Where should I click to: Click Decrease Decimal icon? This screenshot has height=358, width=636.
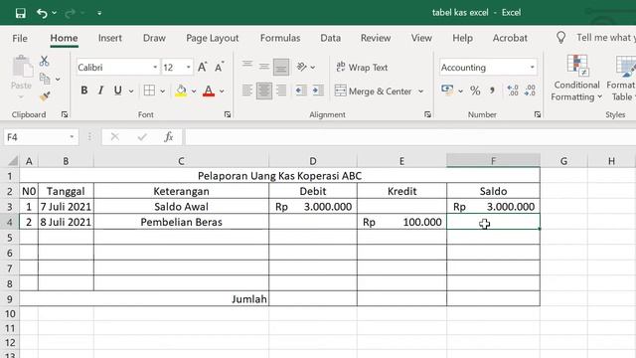click(530, 90)
